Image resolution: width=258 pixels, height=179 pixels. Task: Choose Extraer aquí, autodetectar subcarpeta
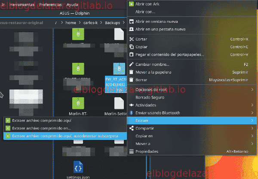click(x=65, y=136)
